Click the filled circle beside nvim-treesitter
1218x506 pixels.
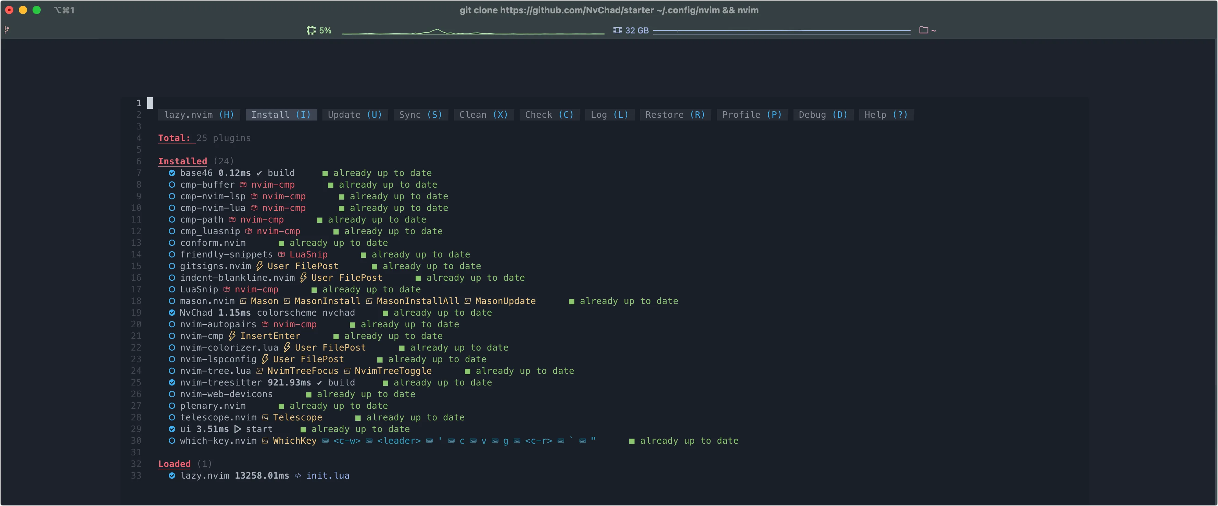172,382
